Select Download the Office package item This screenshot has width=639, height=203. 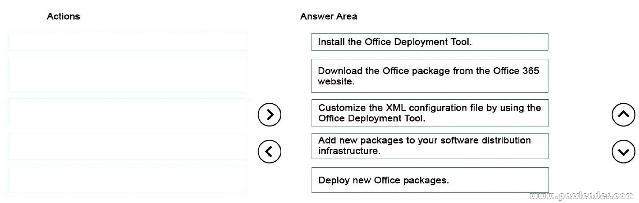click(x=429, y=76)
